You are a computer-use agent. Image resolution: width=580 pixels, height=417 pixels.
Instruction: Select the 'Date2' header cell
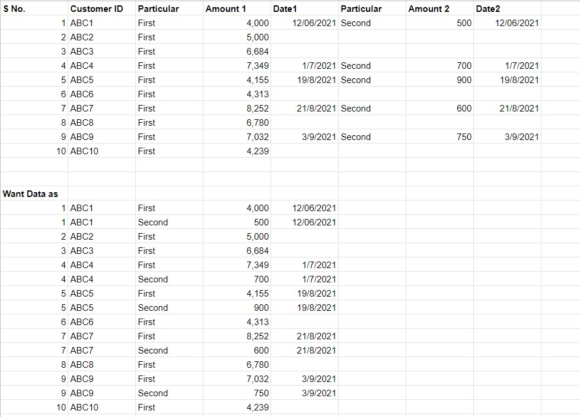click(x=507, y=8)
